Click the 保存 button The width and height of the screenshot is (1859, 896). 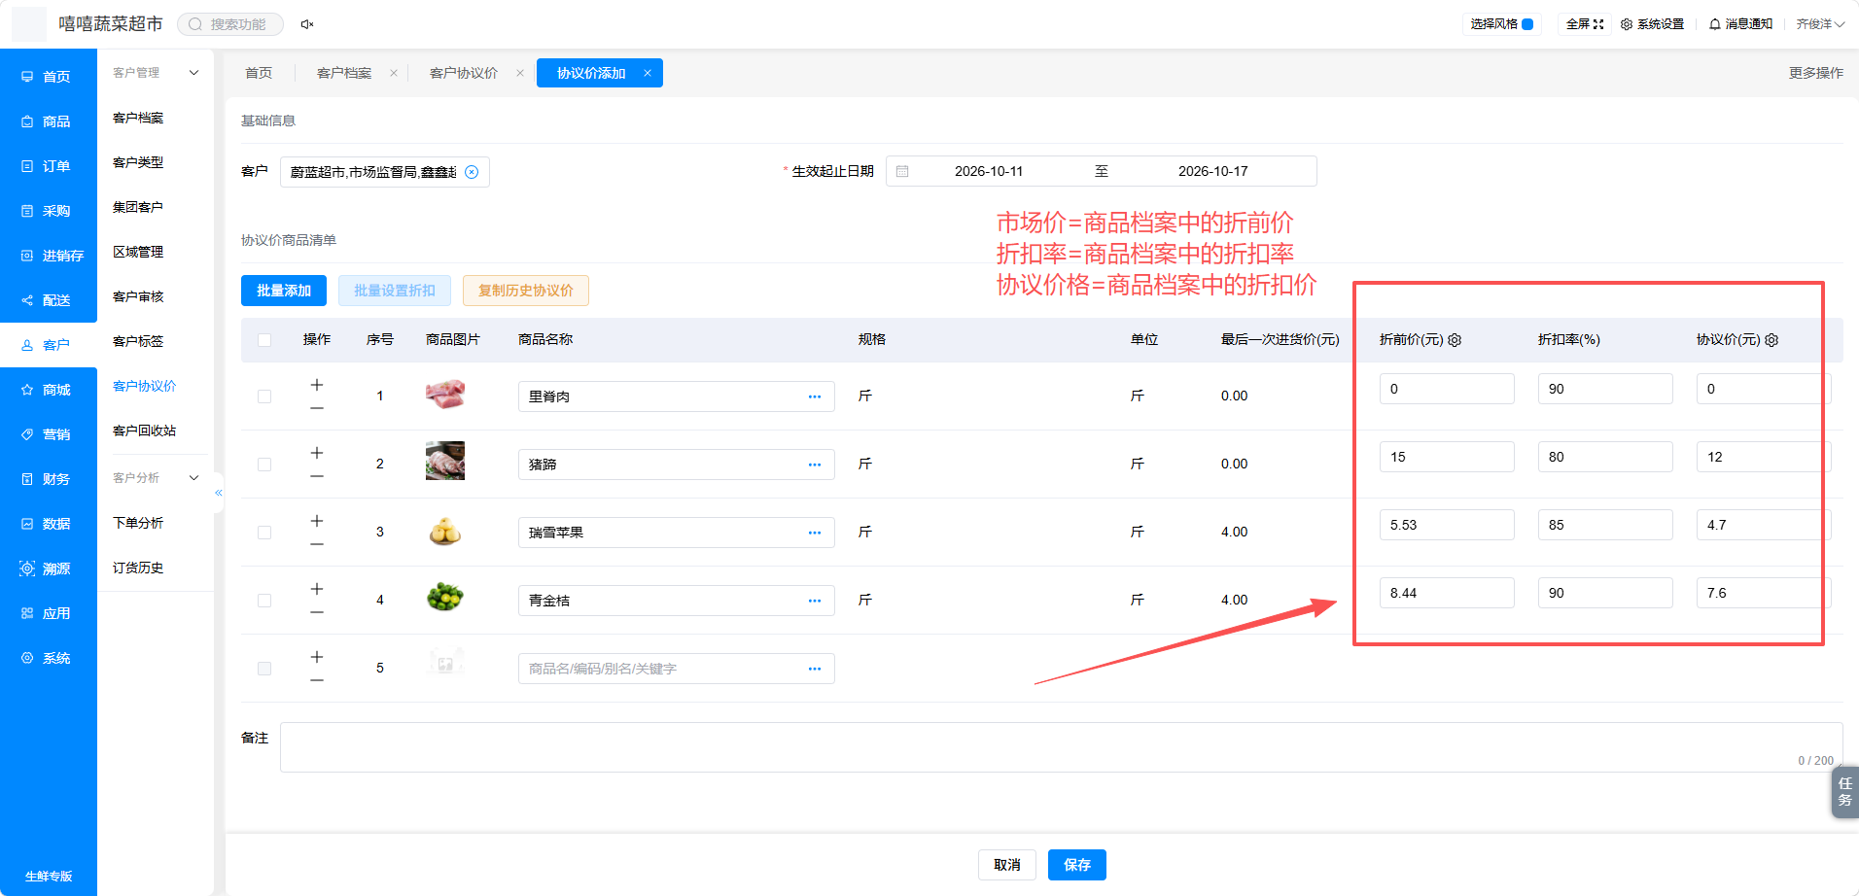coord(1077,865)
